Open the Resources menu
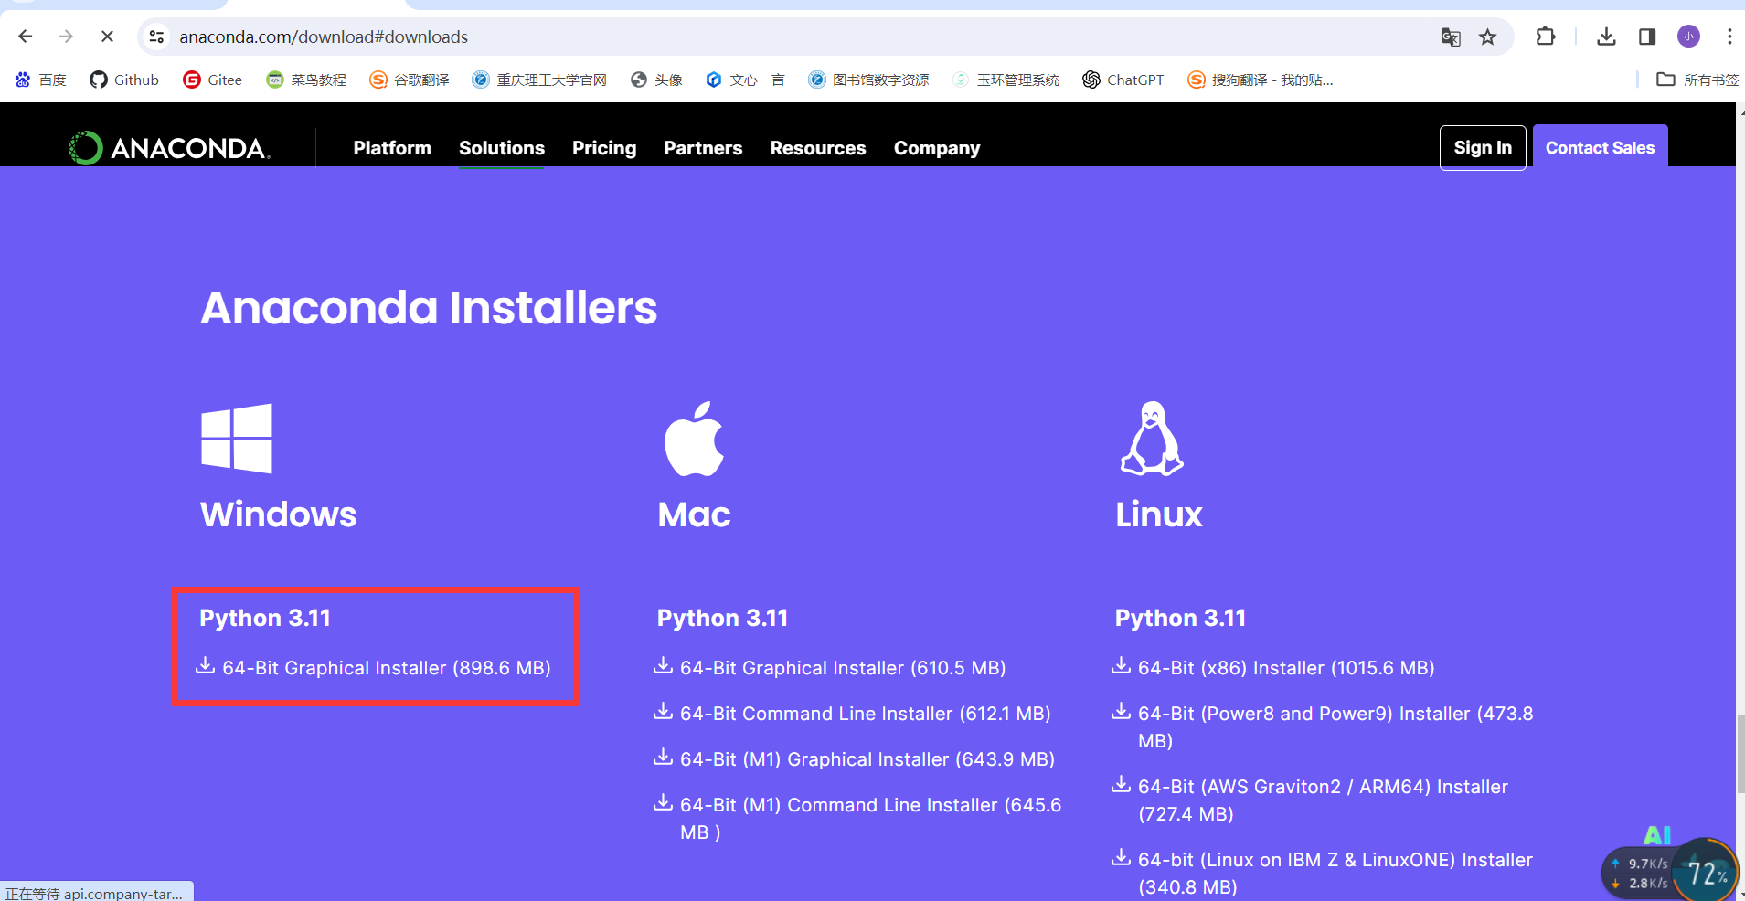This screenshot has width=1745, height=901. click(818, 148)
